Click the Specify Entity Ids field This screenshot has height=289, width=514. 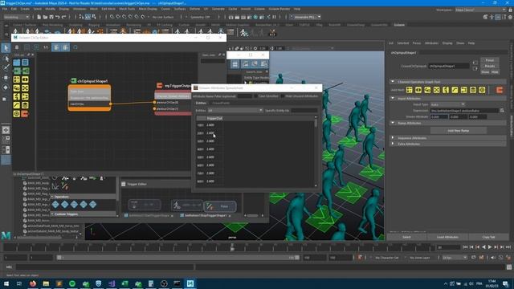click(x=304, y=111)
